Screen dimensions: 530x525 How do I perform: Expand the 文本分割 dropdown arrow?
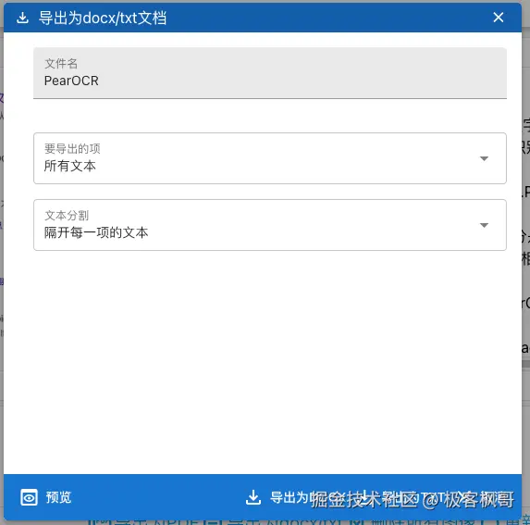[x=484, y=225]
